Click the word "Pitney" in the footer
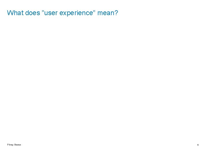206x154 pixels. [11, 145]
